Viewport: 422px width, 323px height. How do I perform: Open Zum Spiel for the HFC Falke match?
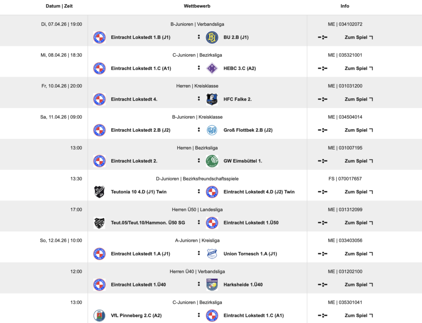pos(359,99)
